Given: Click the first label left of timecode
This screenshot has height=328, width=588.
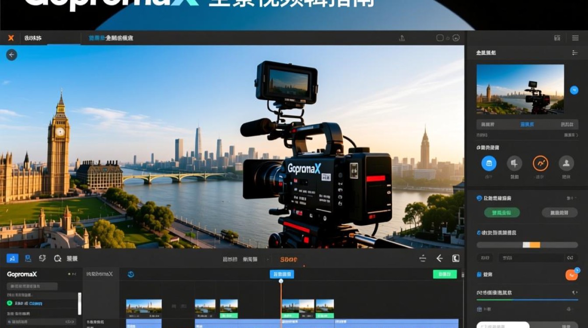Looking at the screenshot, I should [230, 259].
